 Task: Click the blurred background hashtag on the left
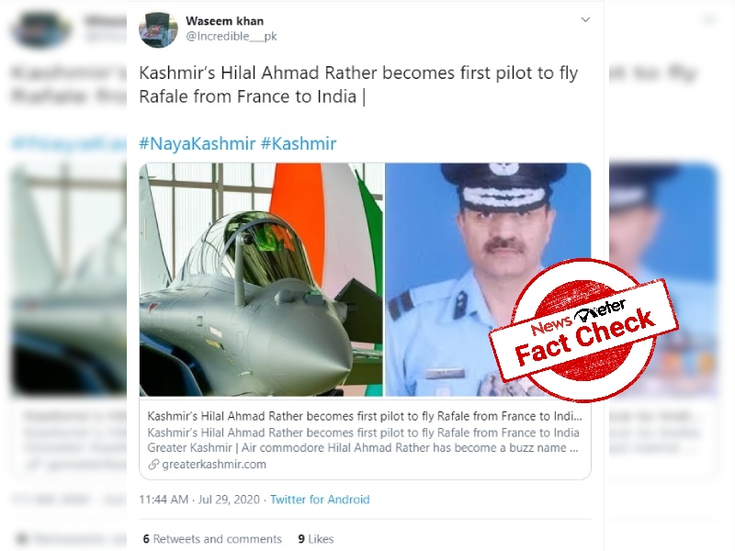69,143
